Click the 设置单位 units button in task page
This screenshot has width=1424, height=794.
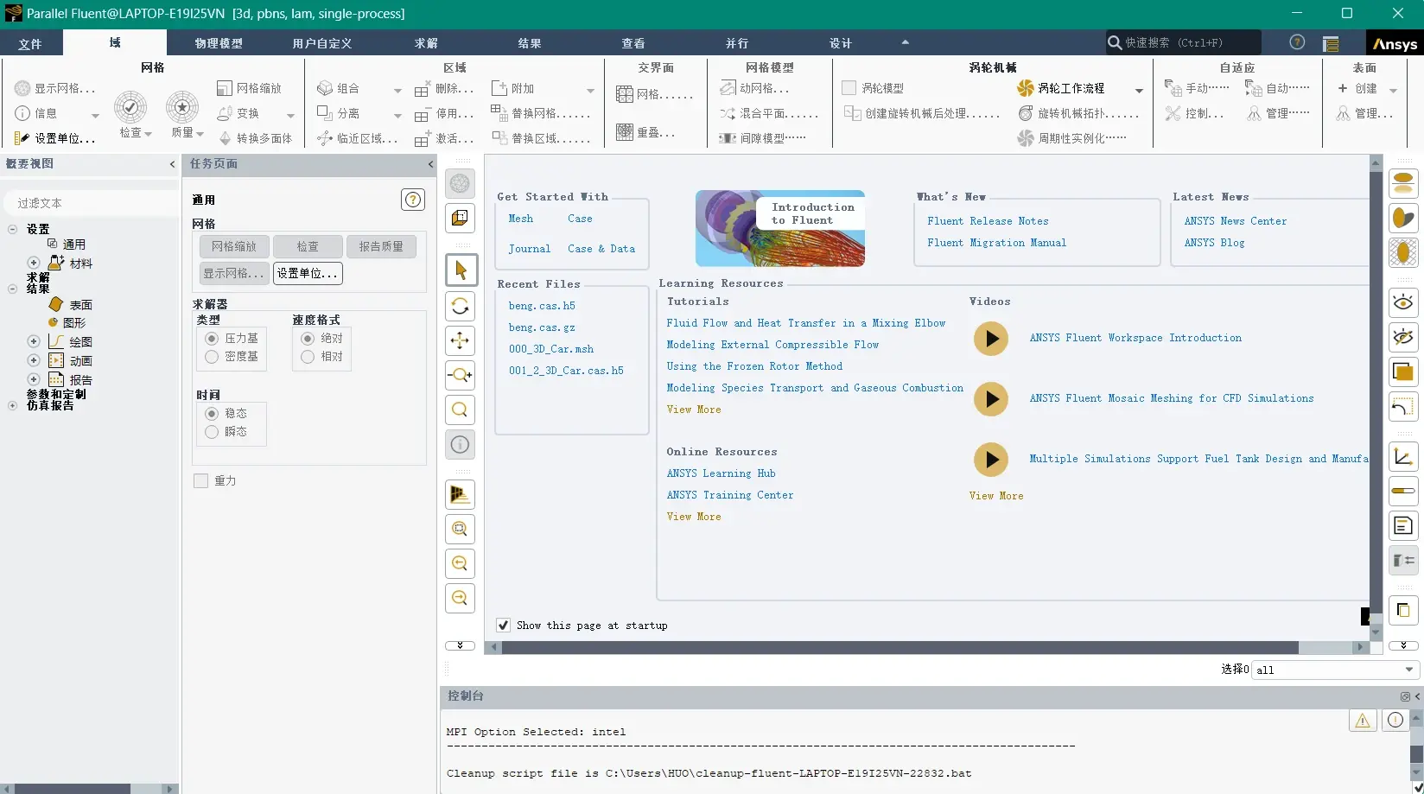click(308, 273)
